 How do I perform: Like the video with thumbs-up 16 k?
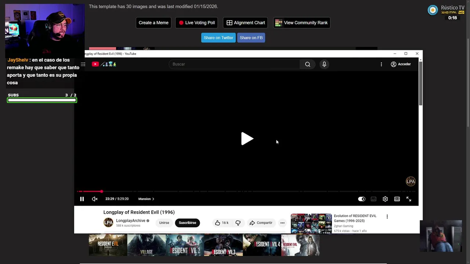coord(222,223)
